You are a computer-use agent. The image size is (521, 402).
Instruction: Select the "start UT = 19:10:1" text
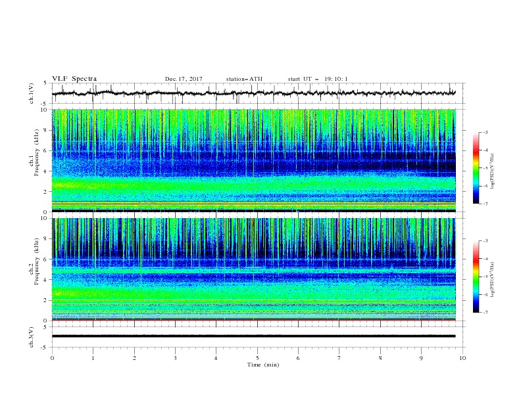[x=318, y=79]
